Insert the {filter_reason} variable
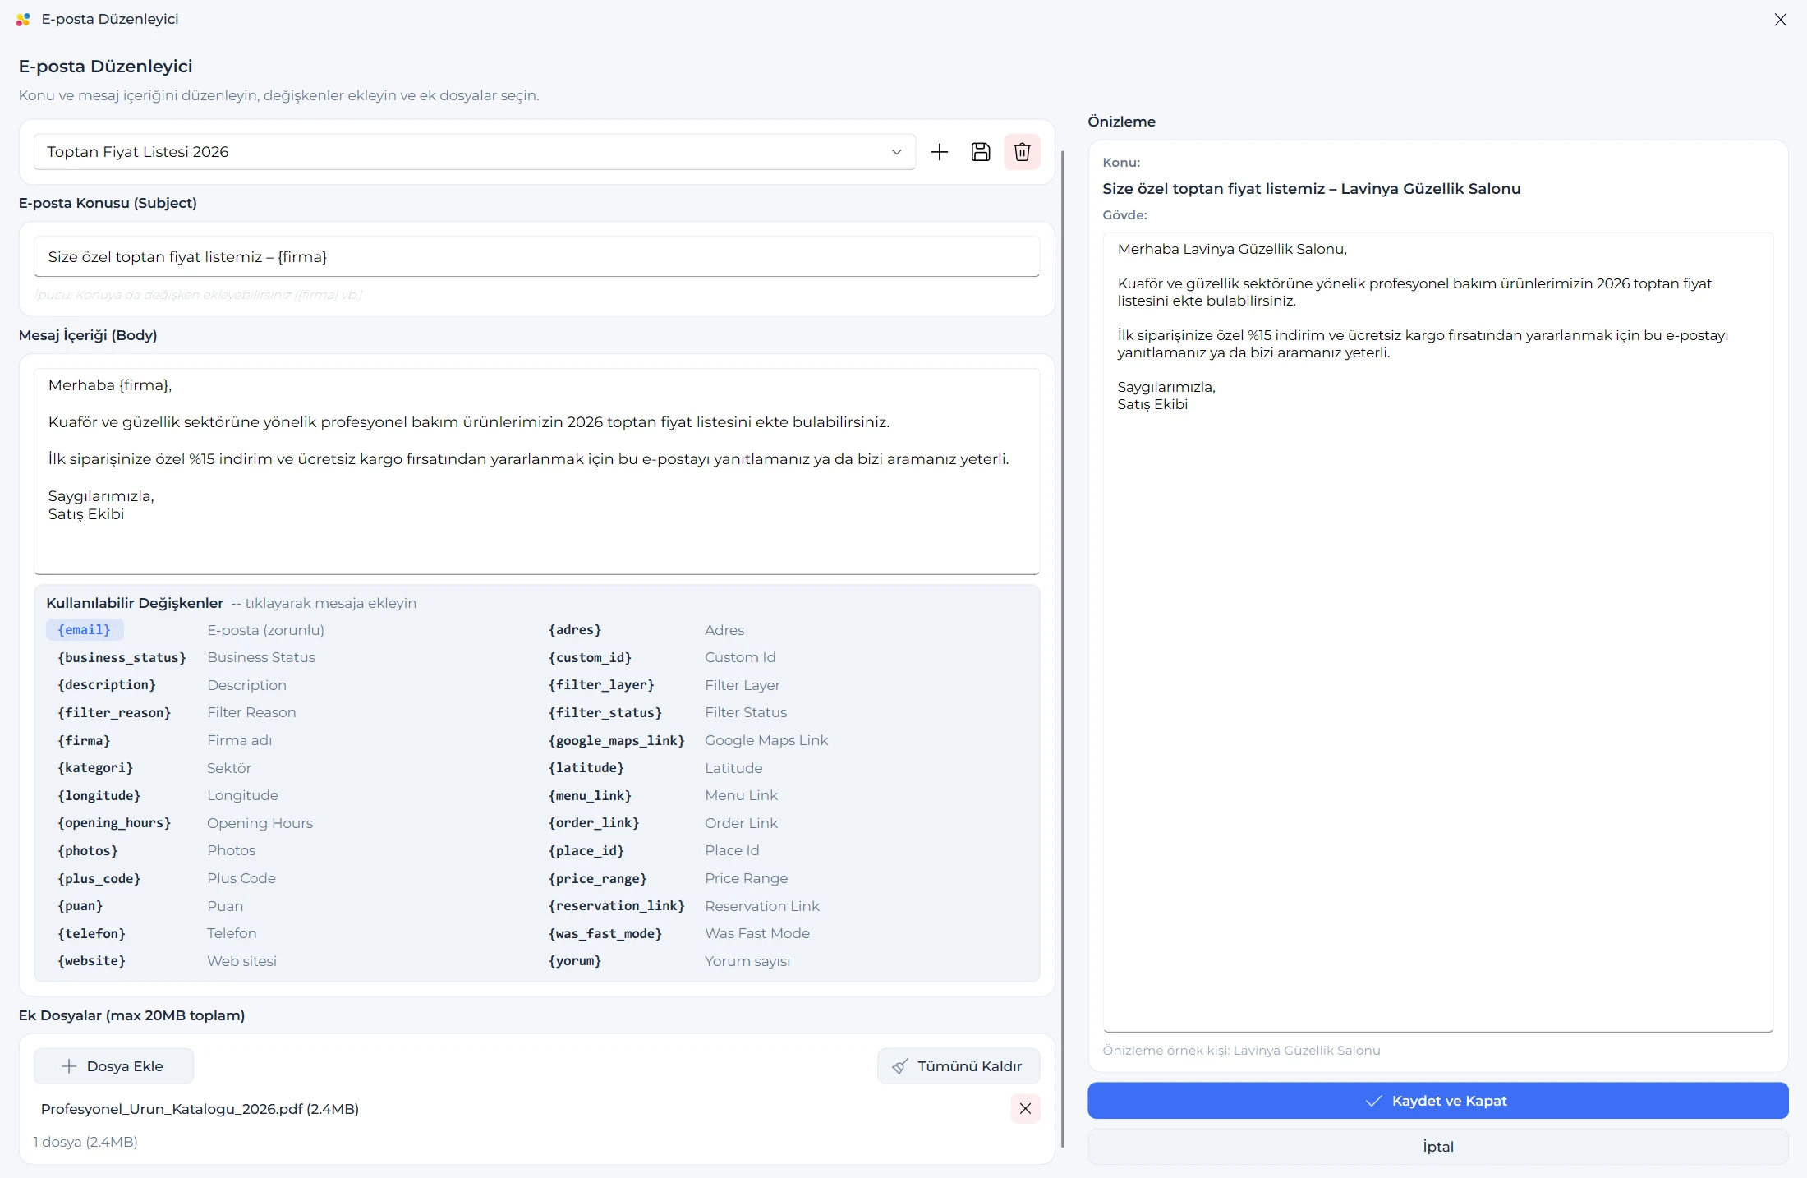1807x1178 pixels. [x=114, y=712]
